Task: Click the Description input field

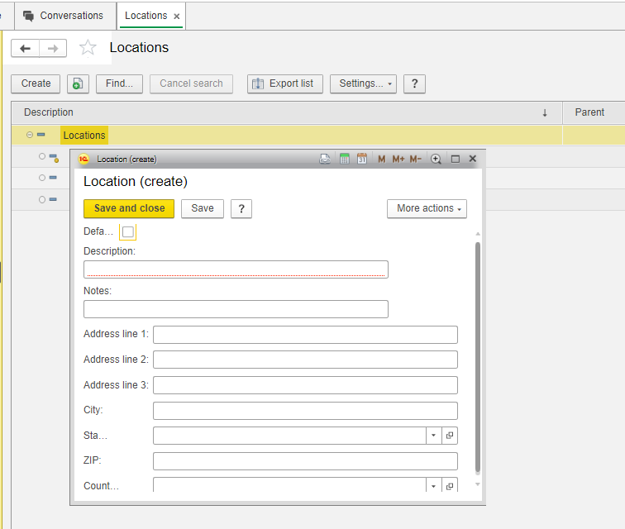Action: pos(236,269)
